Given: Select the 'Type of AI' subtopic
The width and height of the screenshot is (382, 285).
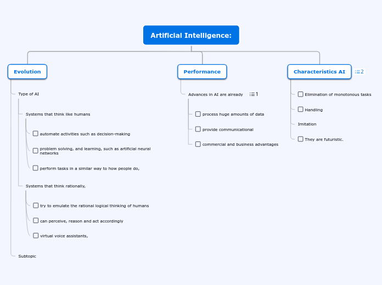Looking at the screenshot, I should [29, 94].
